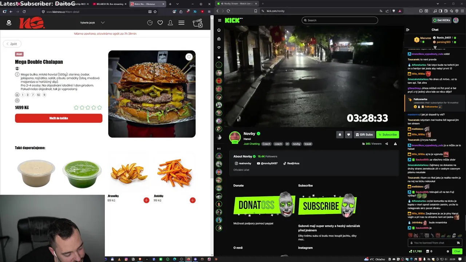
Task: Click the Vložit do košíku button
Action: click(59, 118)
